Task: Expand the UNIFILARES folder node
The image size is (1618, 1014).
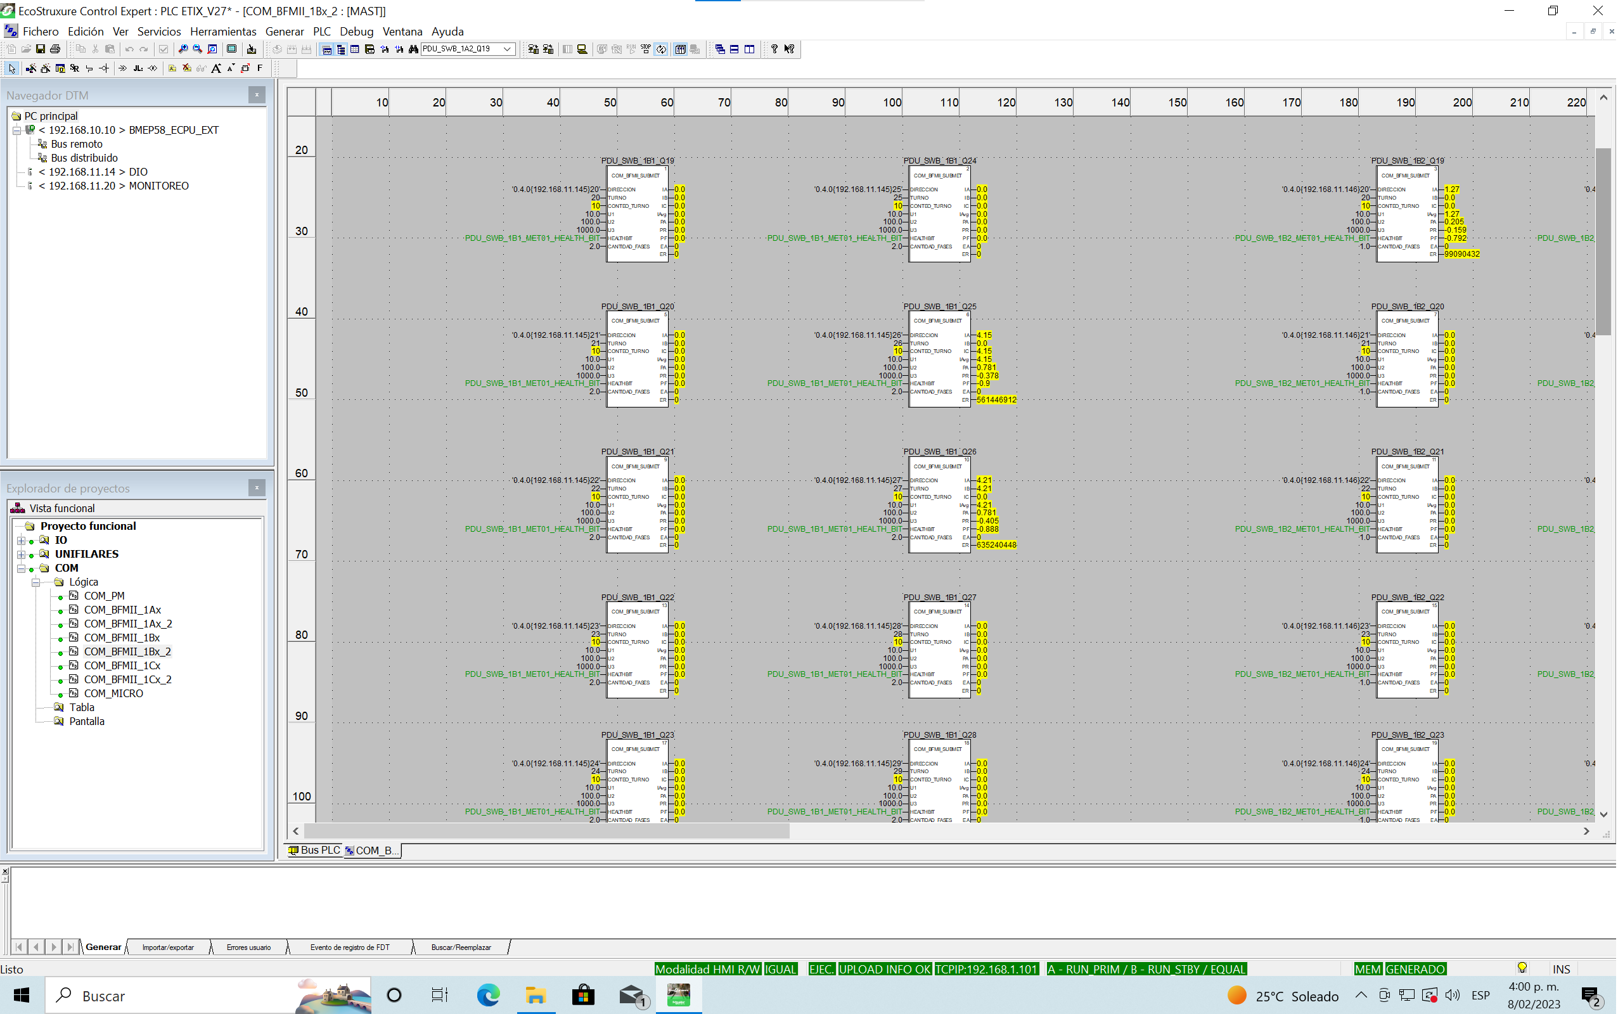Action: (22, 555)
